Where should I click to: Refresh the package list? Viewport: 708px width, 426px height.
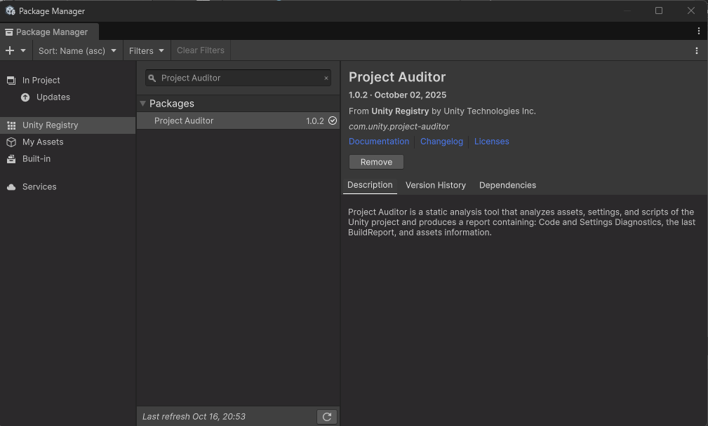click(x=327, y=416)
